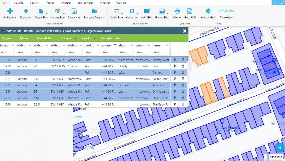Open the GeoJSON export icon
The height and width of the screenshot is (161, 285).
190,11
